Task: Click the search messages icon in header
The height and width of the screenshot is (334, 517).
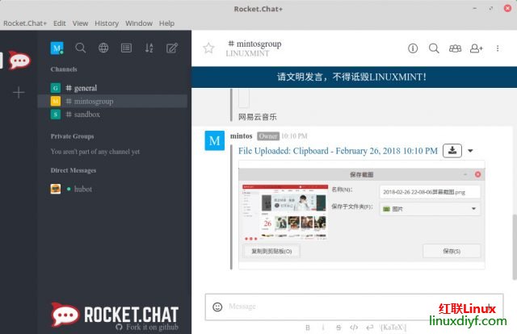Action: [434, 48]
